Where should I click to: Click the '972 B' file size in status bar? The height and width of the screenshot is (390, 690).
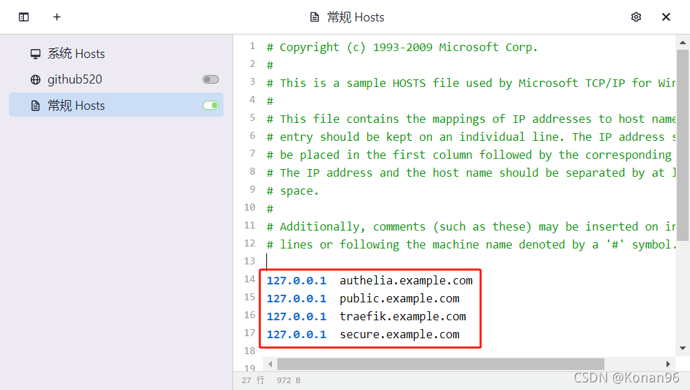point(288,380)
